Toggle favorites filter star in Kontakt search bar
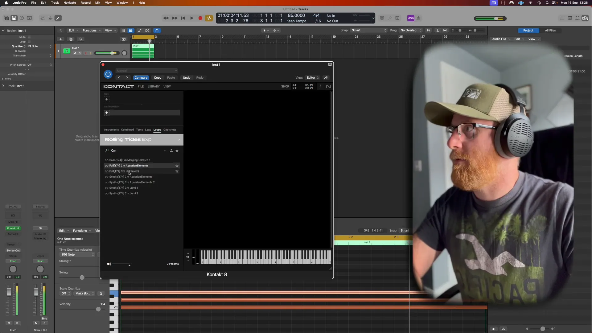 tap(177, 151)
